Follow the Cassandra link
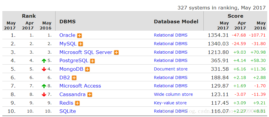The image size is (269, 117). point(72,94)
